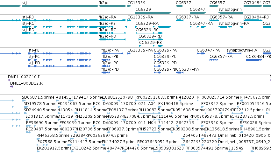This screenshot has width=271, height=153.
Task: Select the fl(2)d-PC protein label
Action: tap(110, 63)
